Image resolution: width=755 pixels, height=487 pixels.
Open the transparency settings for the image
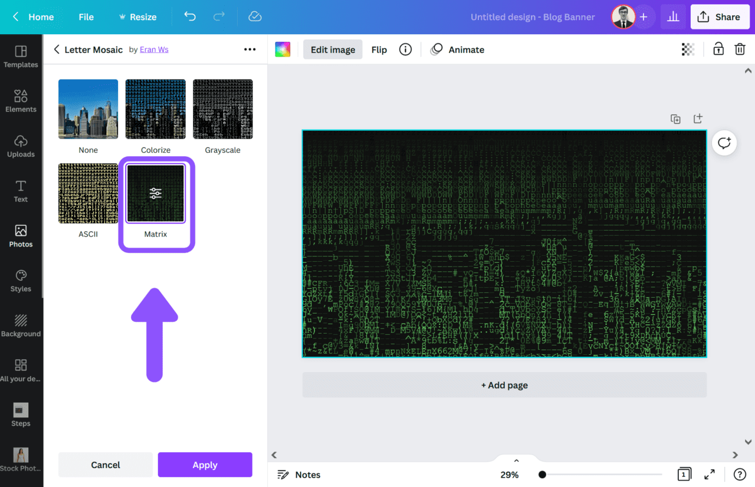(688, 49)
